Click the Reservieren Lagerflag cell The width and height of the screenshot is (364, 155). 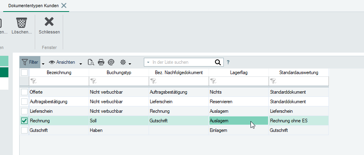click(239, 102)
